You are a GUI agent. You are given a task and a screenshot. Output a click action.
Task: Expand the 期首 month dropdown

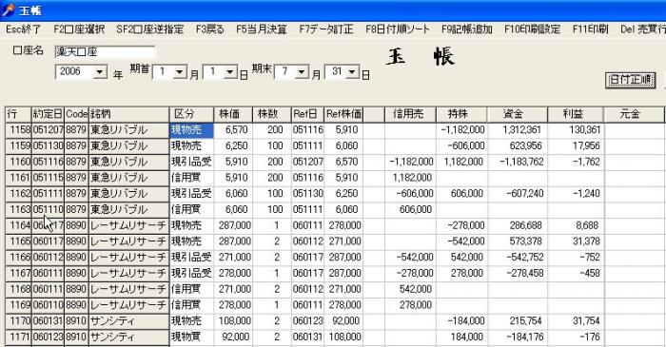(x=180, y=72)
